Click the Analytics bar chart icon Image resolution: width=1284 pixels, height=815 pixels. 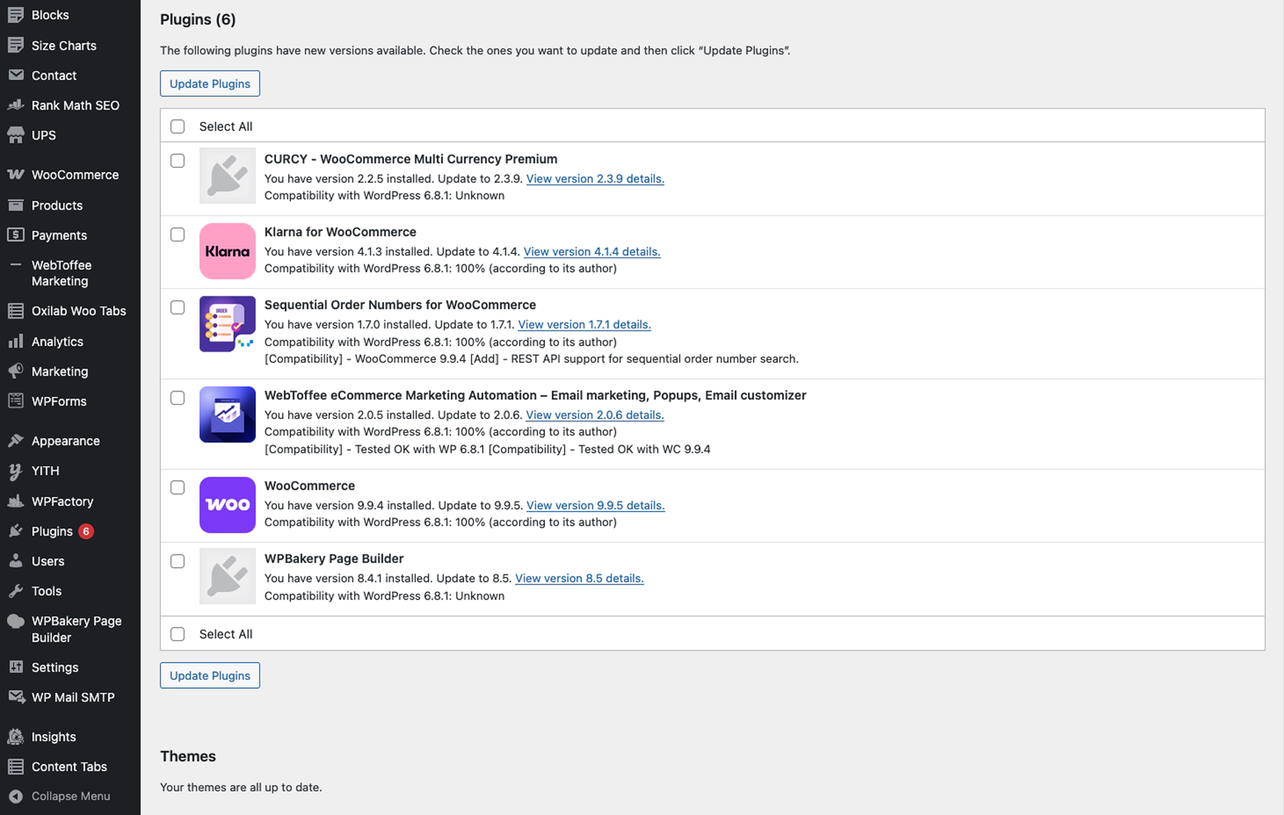click(x=15, y=341)
